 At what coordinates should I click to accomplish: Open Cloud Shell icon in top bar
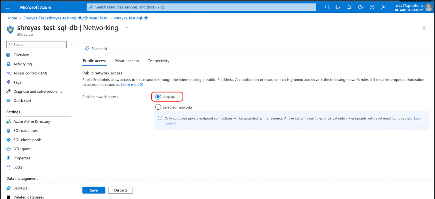tap(326, 7)
